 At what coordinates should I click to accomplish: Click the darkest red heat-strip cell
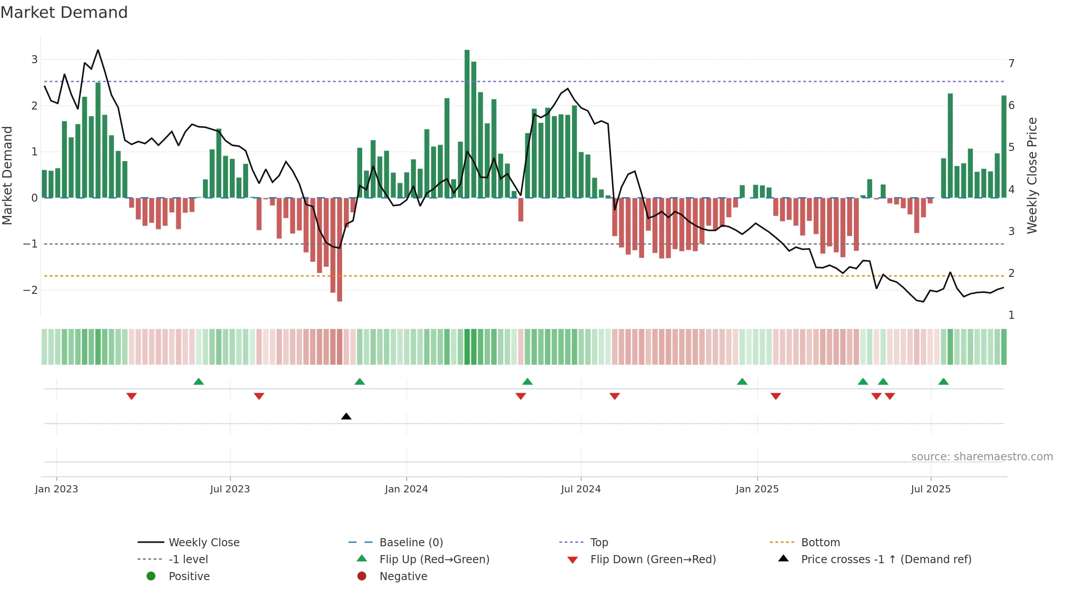[x=339, y=347]
